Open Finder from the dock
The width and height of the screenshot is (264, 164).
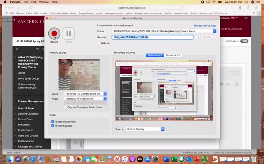pyautogui.click(x=10, y=159)
